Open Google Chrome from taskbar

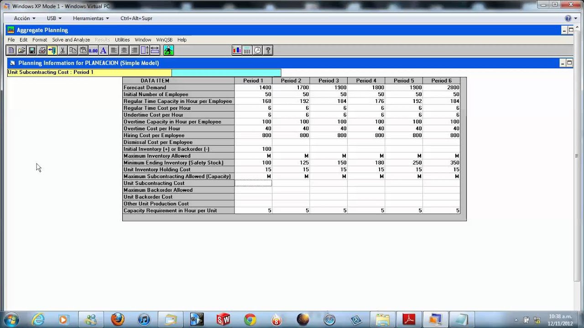pyautogui.click(x=250, y=320)
